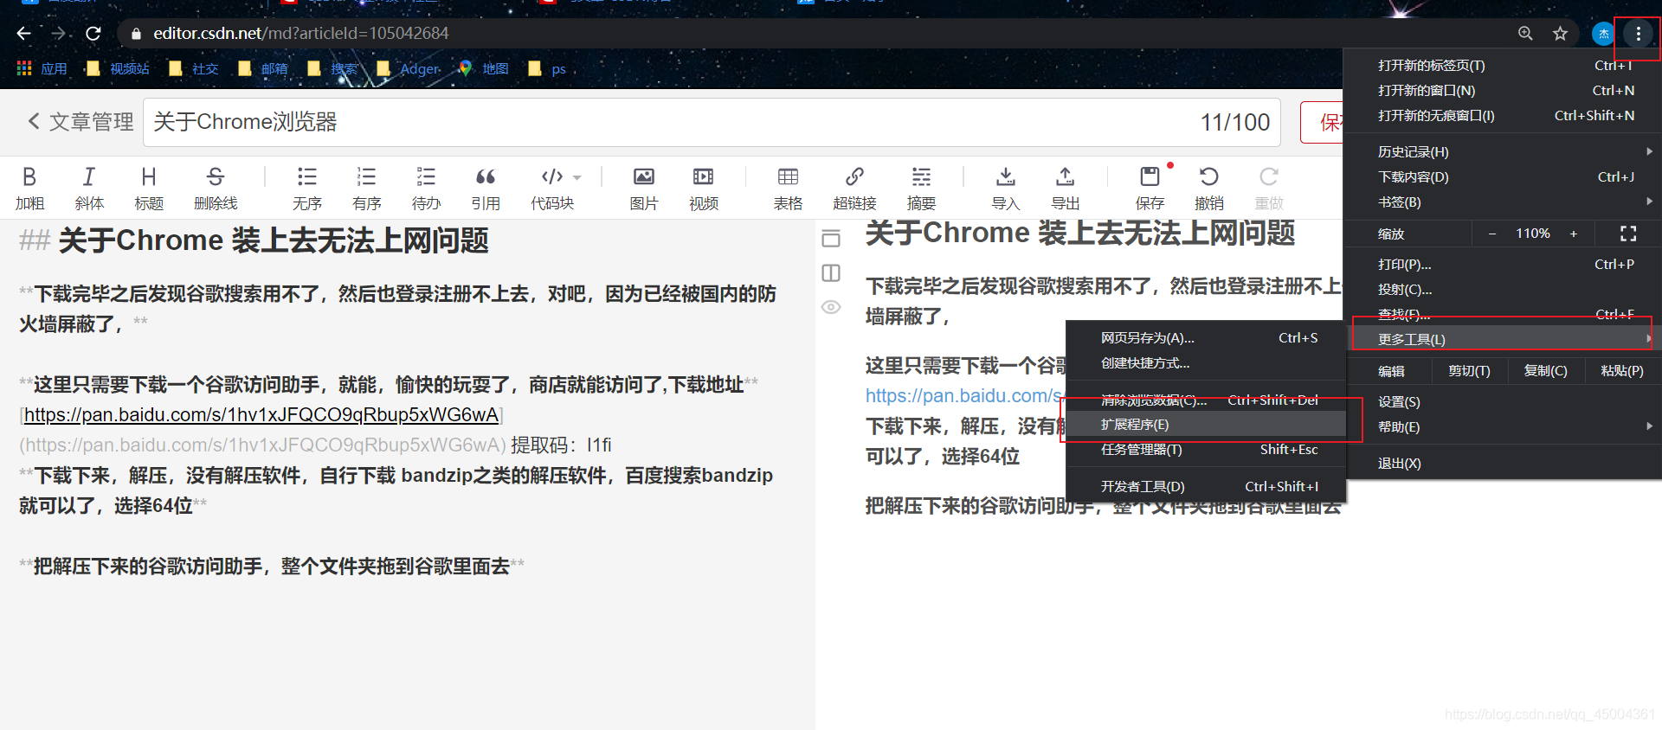
Task: Click the browser back arrow
Action: [23, 33]
